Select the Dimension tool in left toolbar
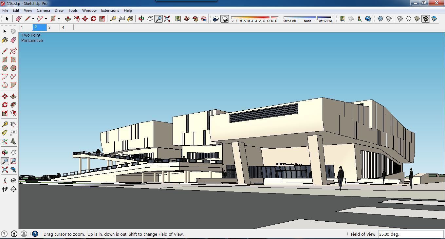 point(13,124)
